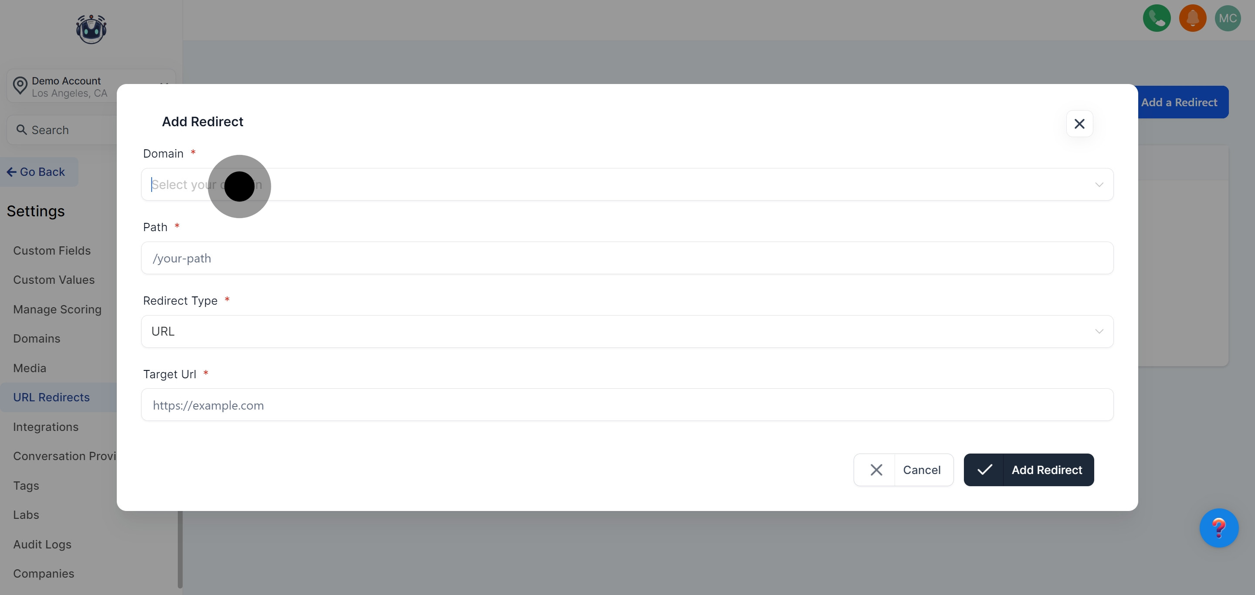Open the MC user avatar menu
This screenshot has height=595, width=1255.
point(1227,18)
